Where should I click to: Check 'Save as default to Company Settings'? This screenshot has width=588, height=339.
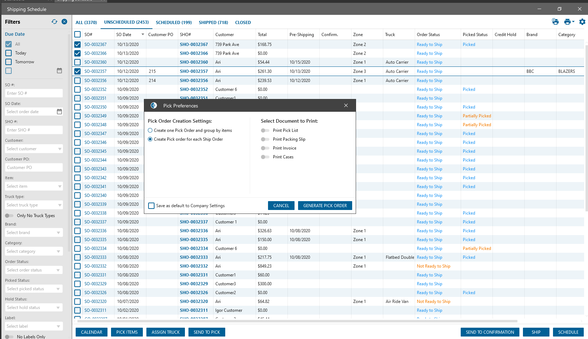click(x=151, y=206)
